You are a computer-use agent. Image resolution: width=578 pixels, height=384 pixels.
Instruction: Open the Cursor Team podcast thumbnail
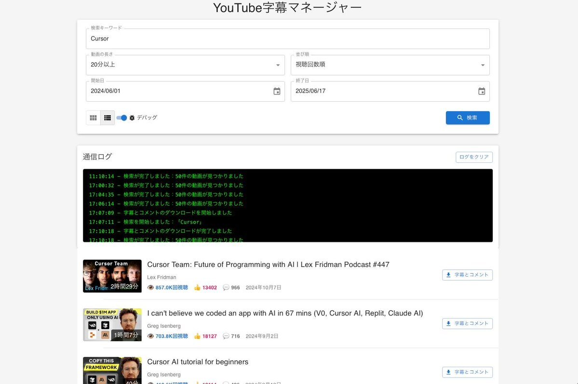tap(112, 276)
